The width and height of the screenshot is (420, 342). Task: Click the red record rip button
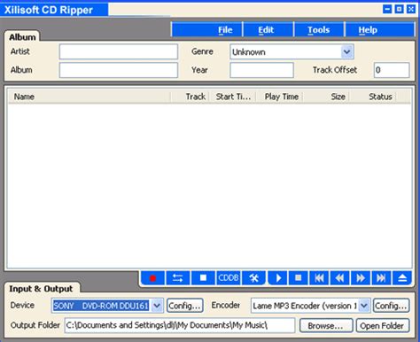coord(152,278)
